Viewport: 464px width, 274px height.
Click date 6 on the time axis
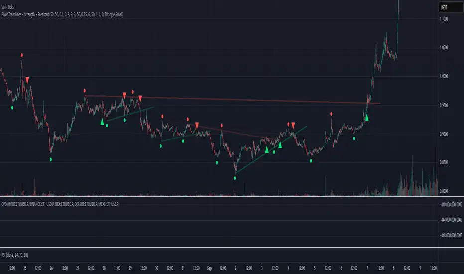(x=341, y=268)
